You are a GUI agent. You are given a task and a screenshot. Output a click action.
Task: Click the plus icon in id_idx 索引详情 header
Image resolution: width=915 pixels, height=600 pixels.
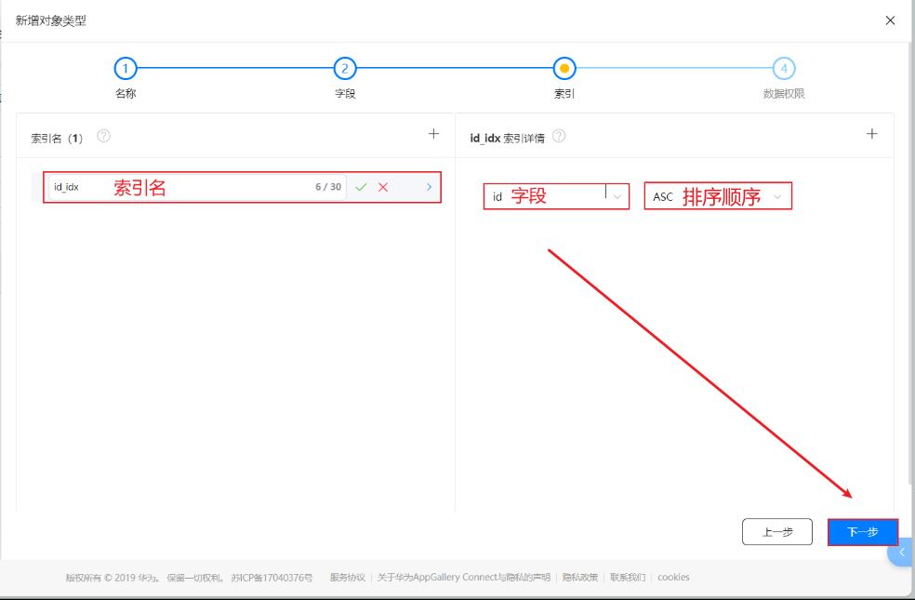[872, 134]
